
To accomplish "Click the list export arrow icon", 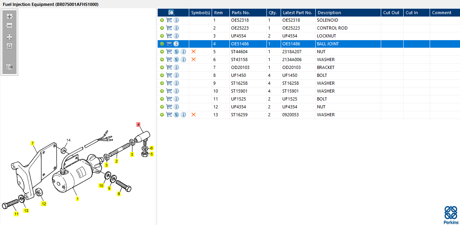I will (x=9, y=67).
